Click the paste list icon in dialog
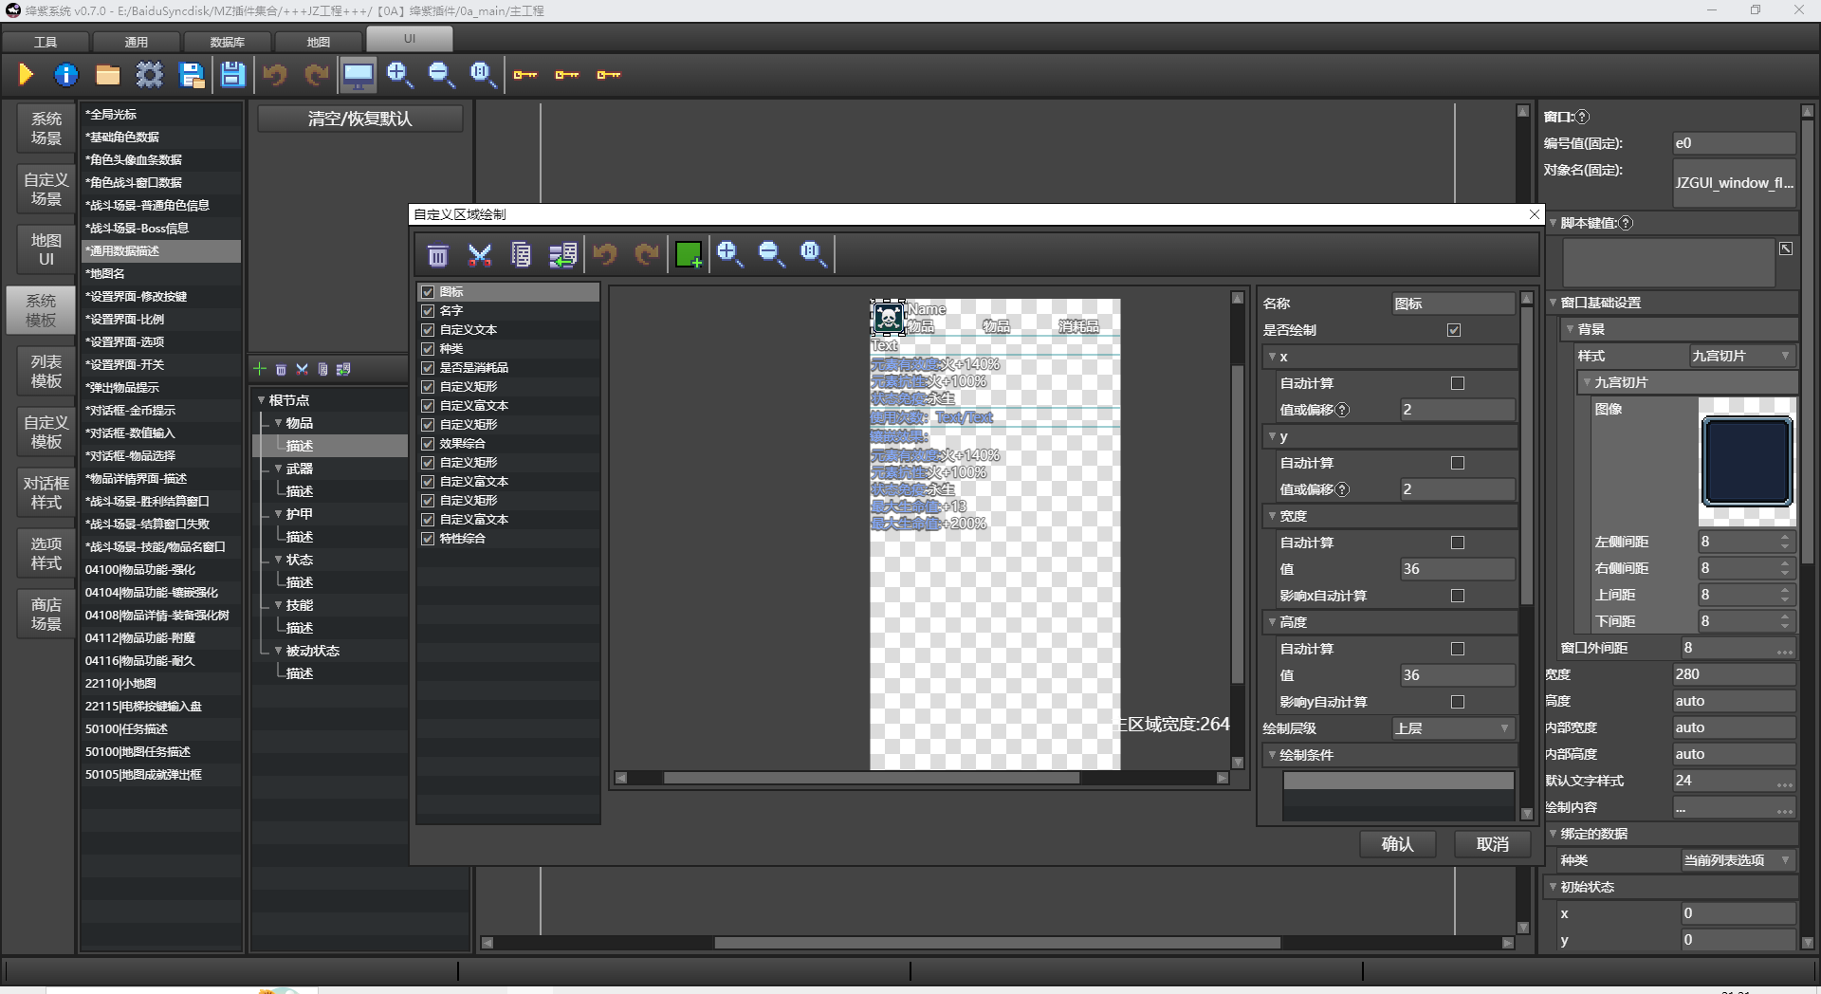Viewport: 1821px width, 994px height. click(x=562, y=254)
